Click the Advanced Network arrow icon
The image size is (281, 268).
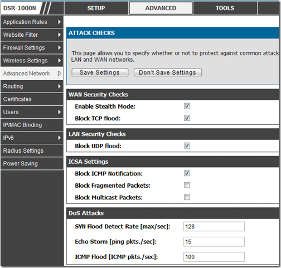(59, 74)
